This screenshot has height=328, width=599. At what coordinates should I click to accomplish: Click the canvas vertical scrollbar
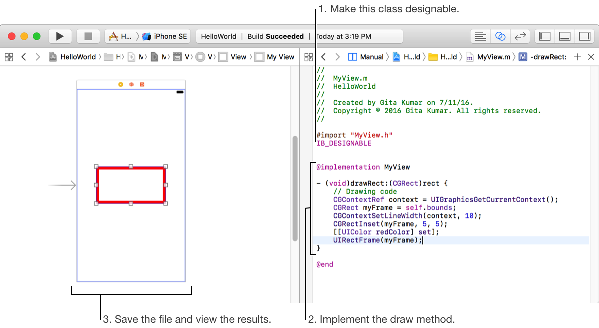[x=295, y=188]
